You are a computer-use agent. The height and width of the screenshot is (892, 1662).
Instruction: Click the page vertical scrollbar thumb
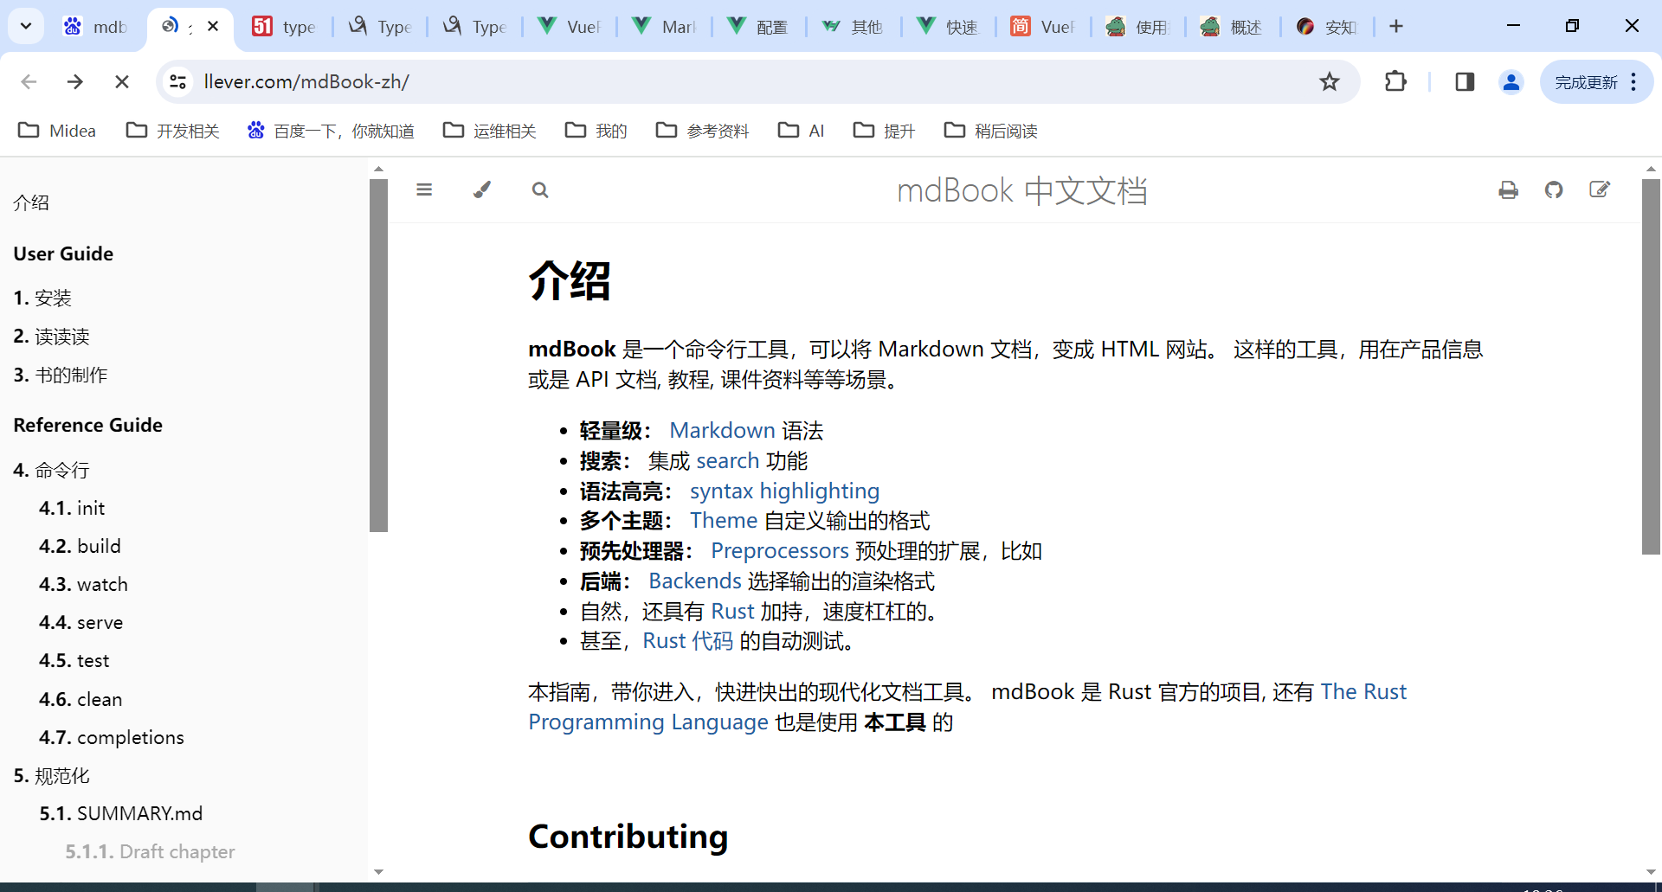click(1651, 366)
